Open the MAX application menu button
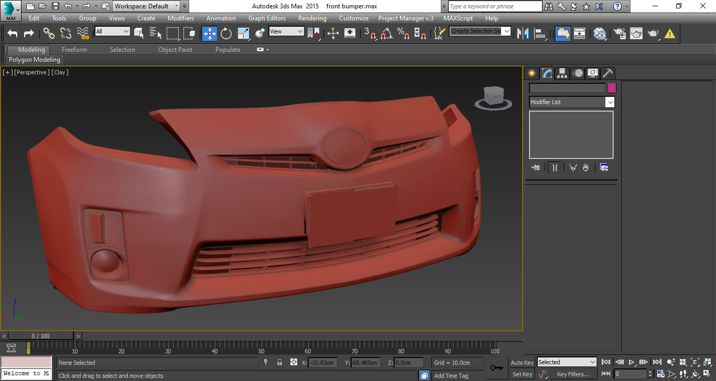 [x=10, y=10]
